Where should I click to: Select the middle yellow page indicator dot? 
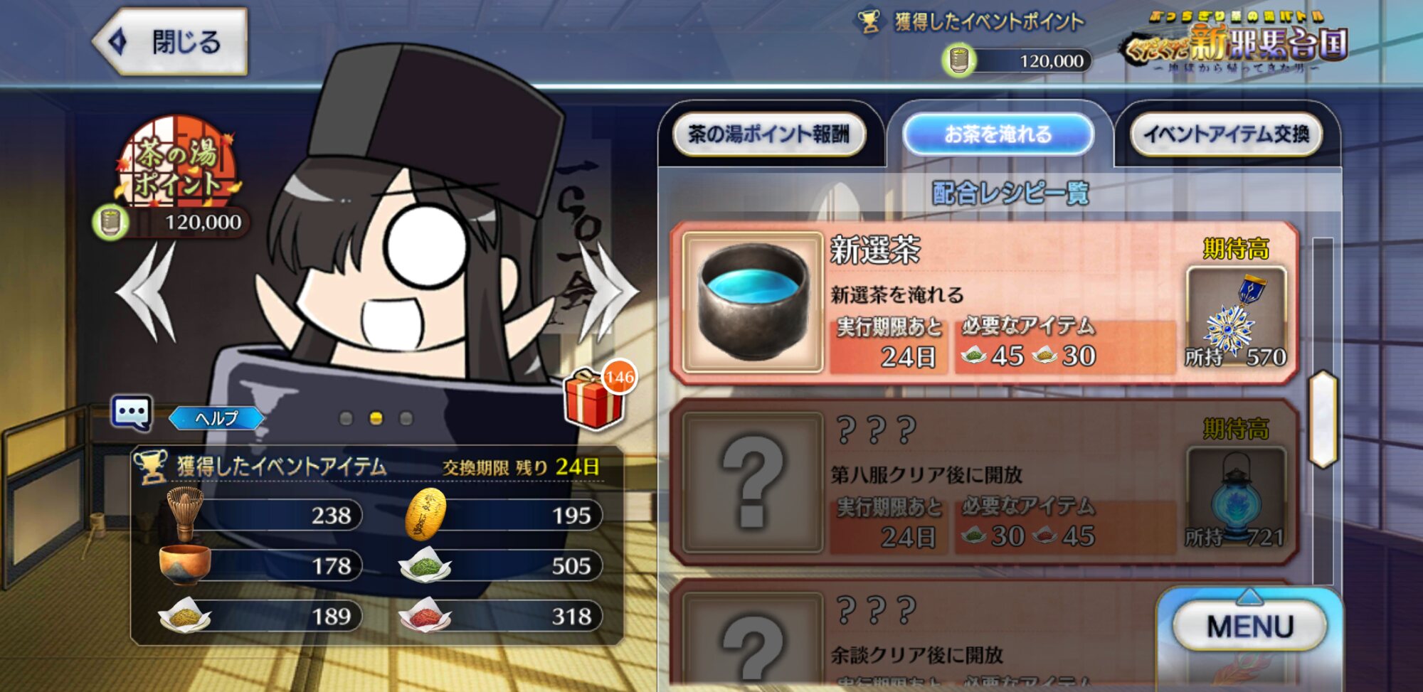tap(376, 418)
